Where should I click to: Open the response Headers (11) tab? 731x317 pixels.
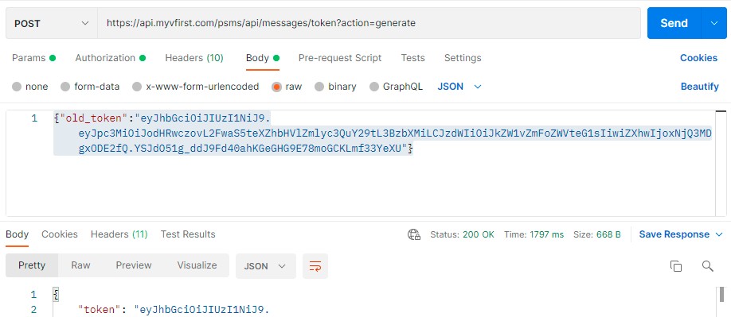point(119,234)
